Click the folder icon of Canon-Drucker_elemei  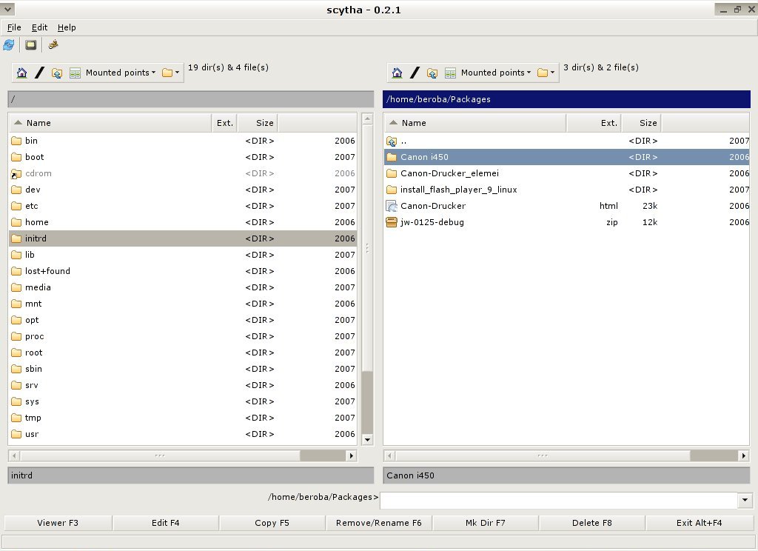392,174
